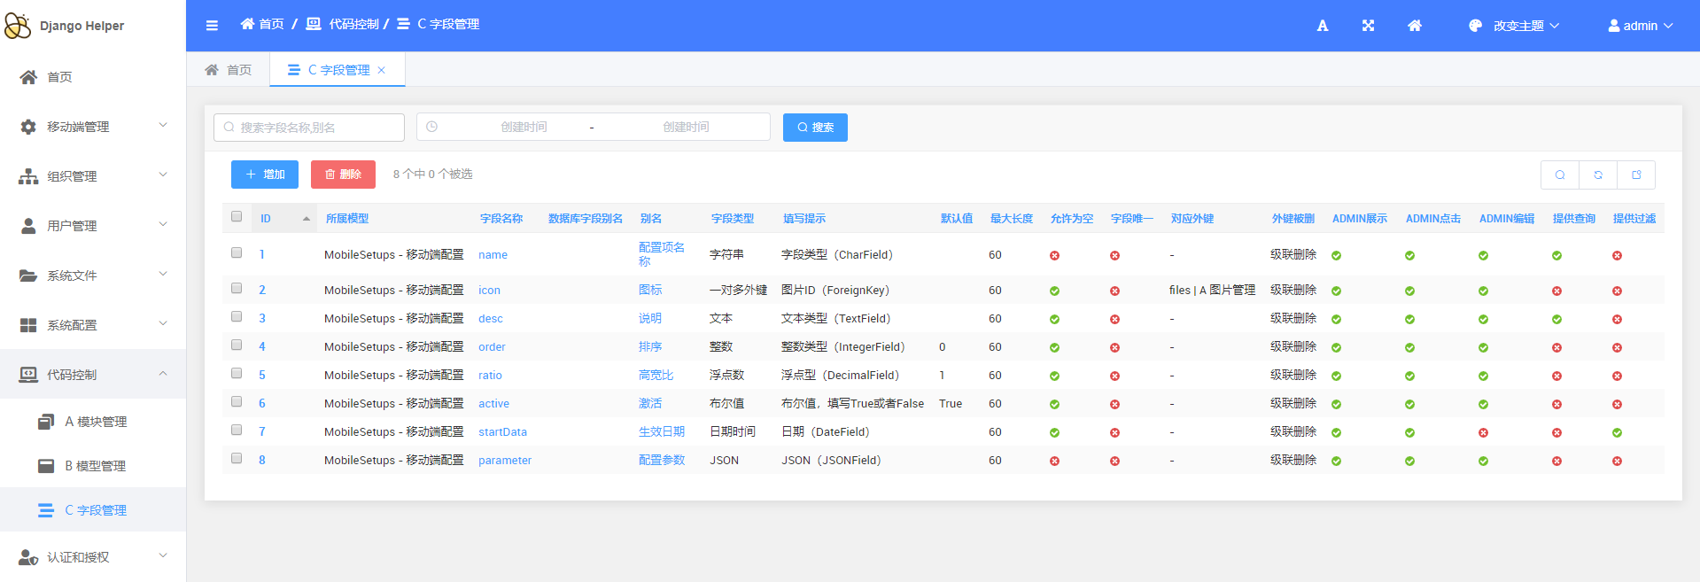Image resolution: width=1700 pixels, height=582 pixels.
Task: Click the hamburger menu collapse icon
Action: click(x=212, y=26)
